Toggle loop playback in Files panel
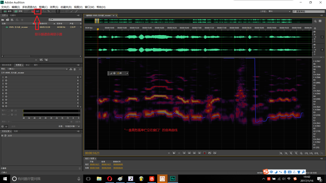The height and width of the screenshot is (183, 326). [41, 60]
